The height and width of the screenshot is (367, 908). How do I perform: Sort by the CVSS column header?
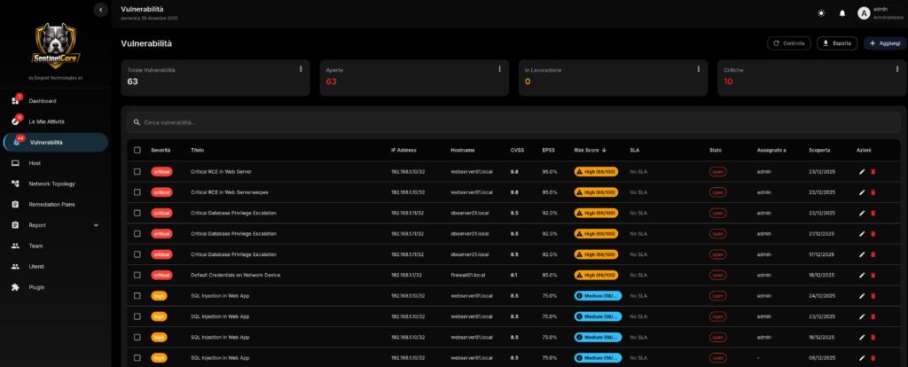coord(517,150)
